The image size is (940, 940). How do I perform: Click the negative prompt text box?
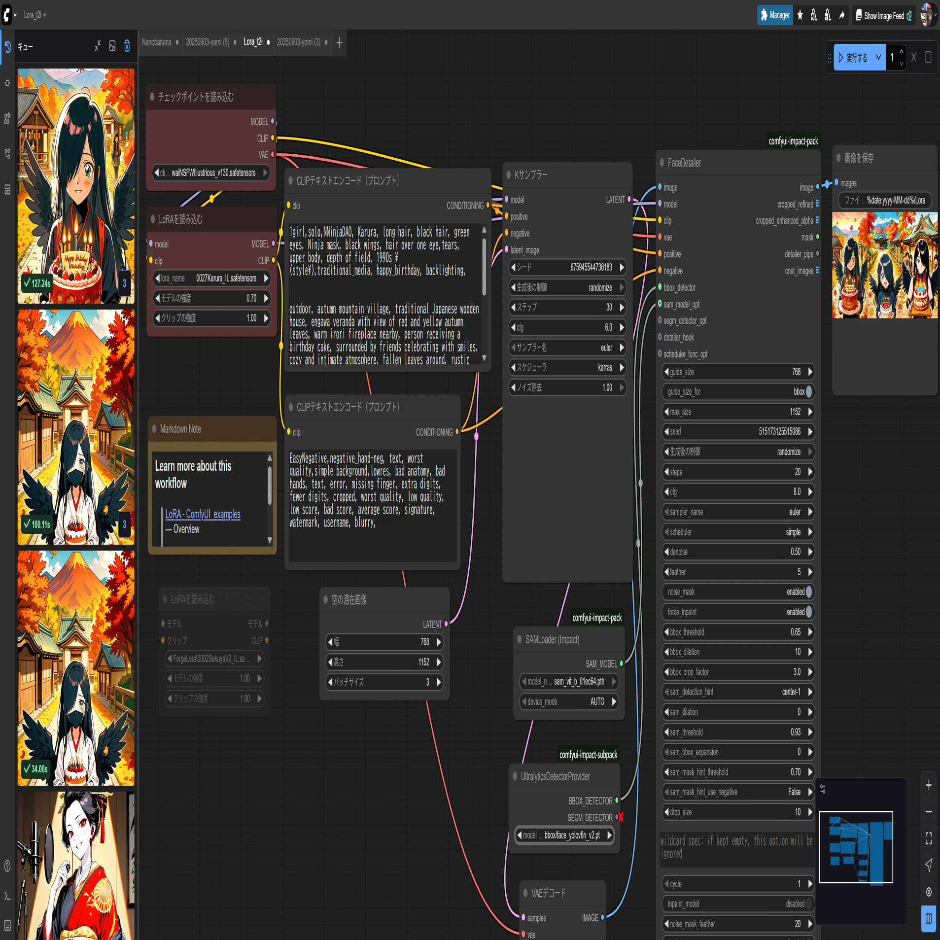pyautogui.click(x=372, y=505)
